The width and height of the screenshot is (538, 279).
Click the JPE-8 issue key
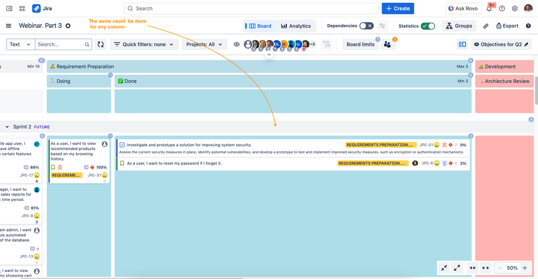pos(27,216)
